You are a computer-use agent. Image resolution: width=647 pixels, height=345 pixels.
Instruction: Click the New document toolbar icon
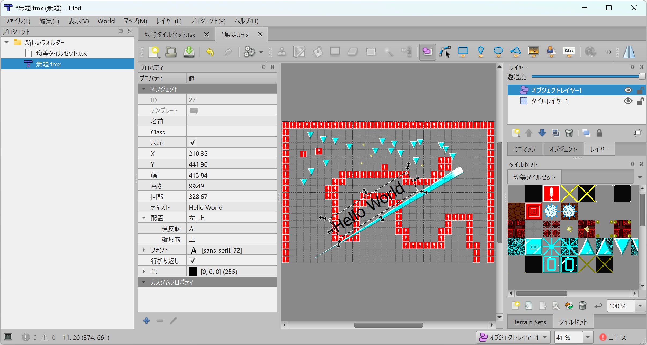(154, 52)
